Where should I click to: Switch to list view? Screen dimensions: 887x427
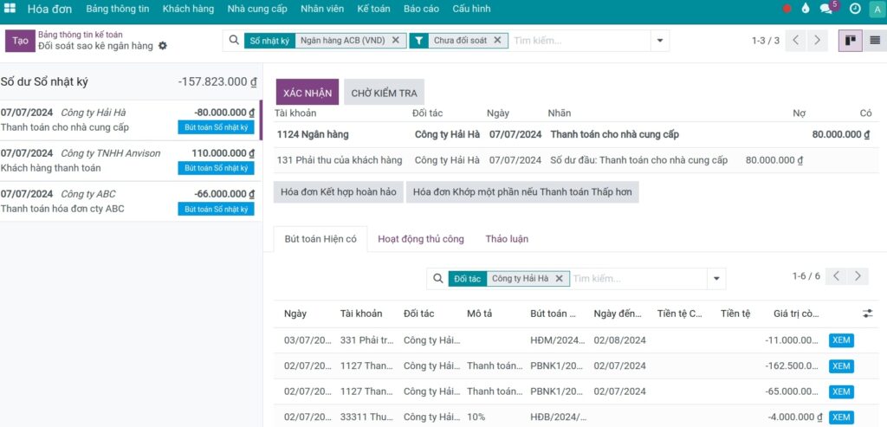coord(875,41)
